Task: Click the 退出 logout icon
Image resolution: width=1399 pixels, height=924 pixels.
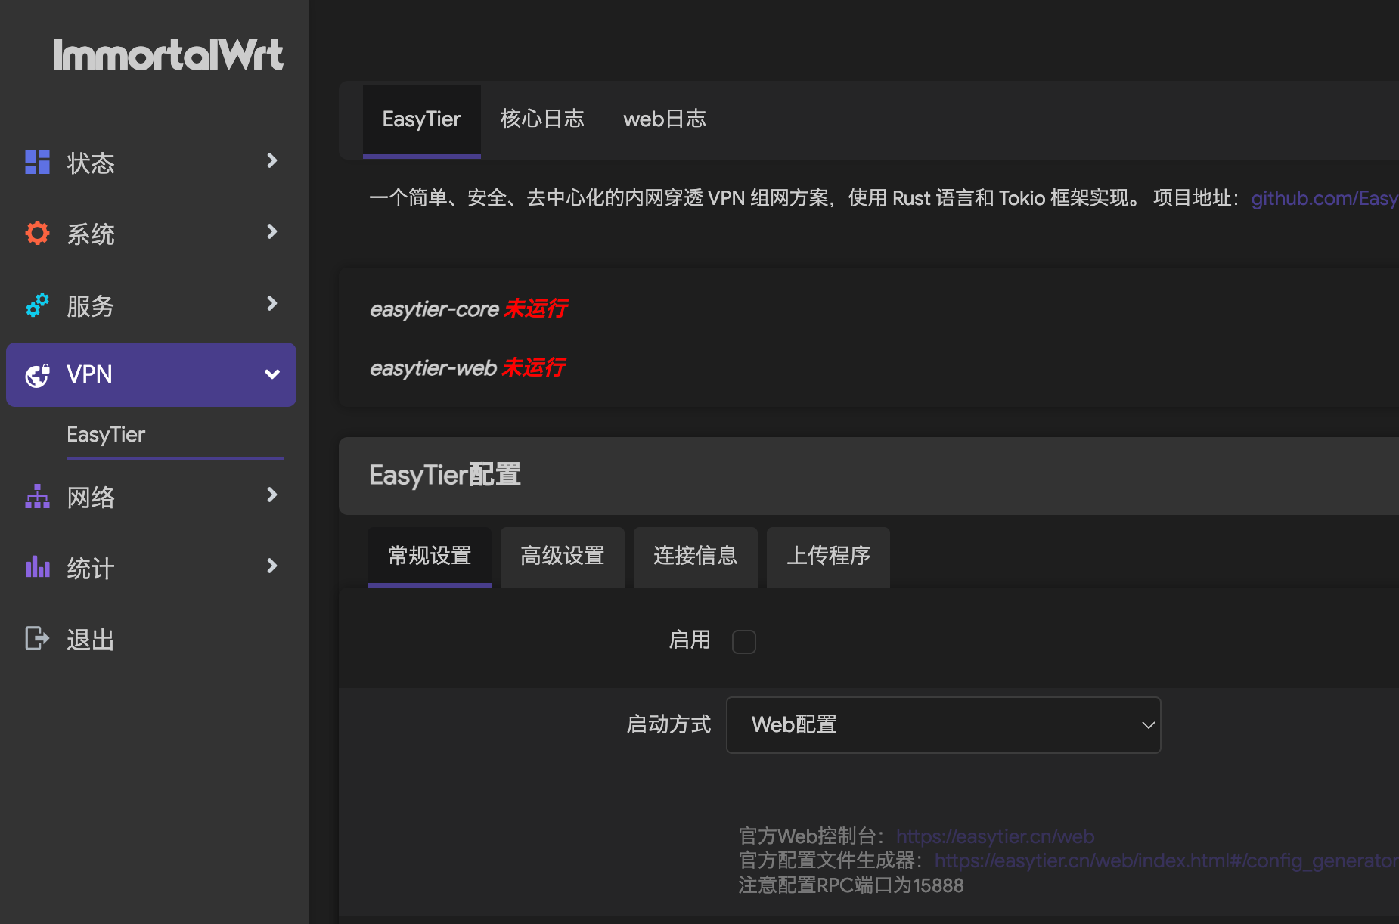Action: coord(36,638)
